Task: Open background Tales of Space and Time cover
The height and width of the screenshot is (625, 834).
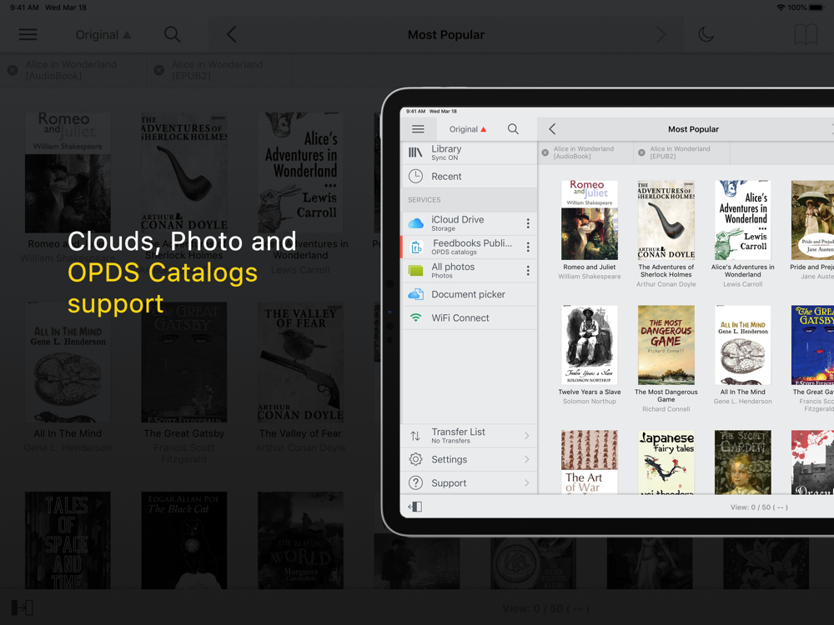Action: tap(68, 540)
